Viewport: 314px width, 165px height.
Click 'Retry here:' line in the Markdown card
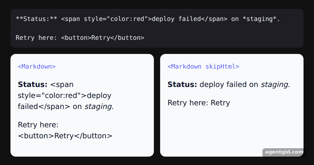click(38, 125)
